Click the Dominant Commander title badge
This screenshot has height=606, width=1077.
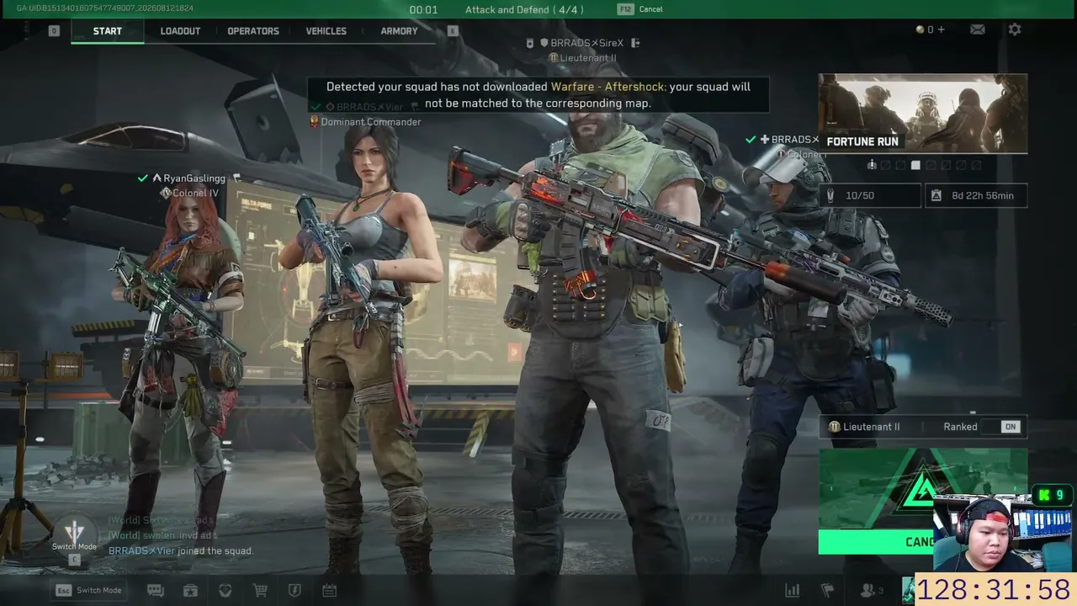(x=314, y=122)
